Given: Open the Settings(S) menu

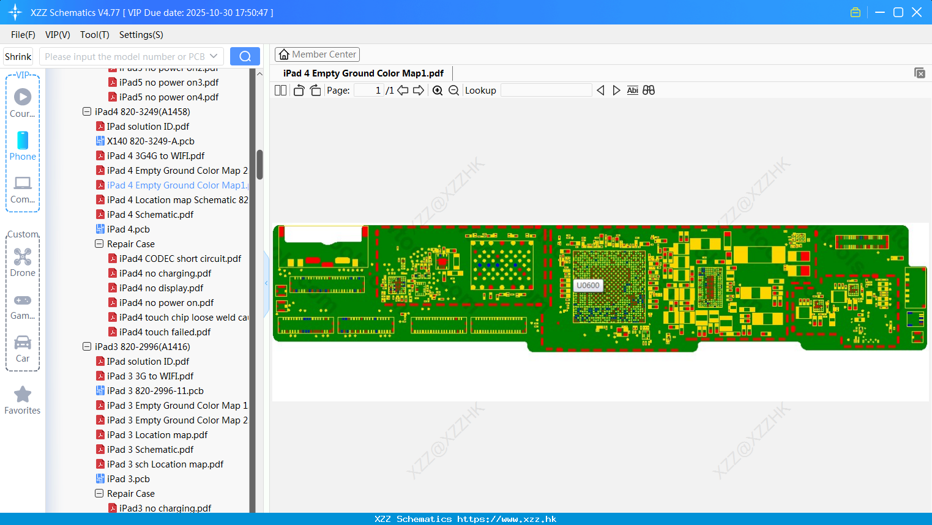Looking at the screenshot, I should [x=141, y=35].
